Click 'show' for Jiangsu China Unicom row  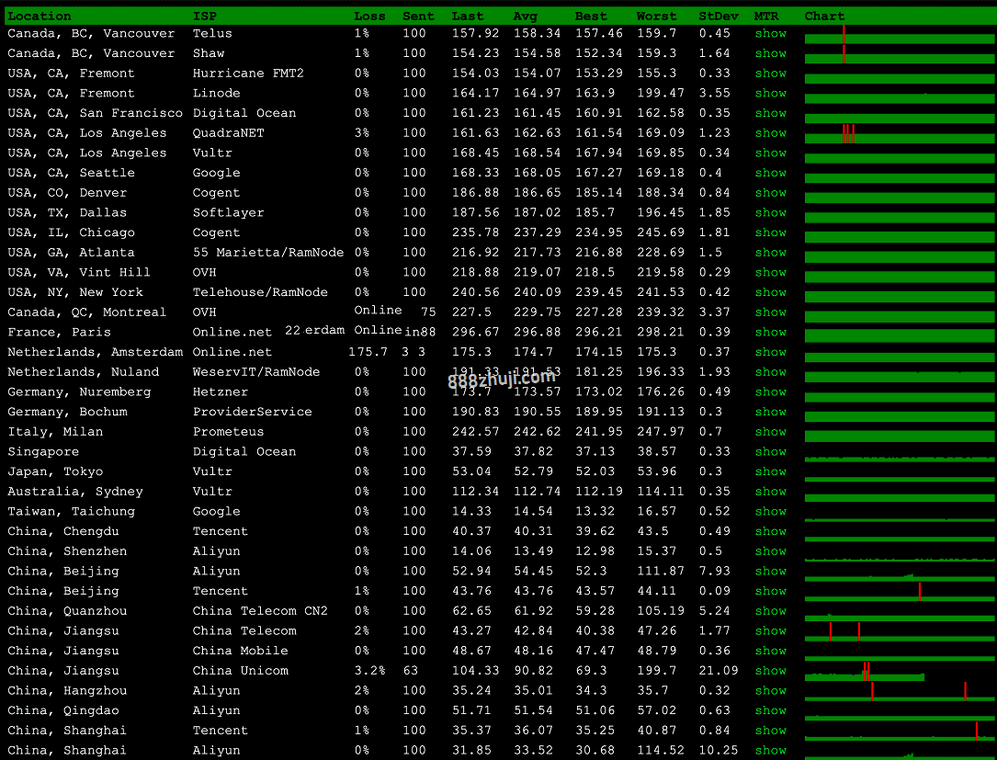(771, 671)
